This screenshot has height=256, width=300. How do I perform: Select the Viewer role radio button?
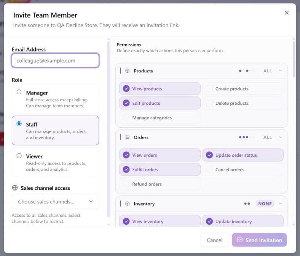(x=19, y=155)
